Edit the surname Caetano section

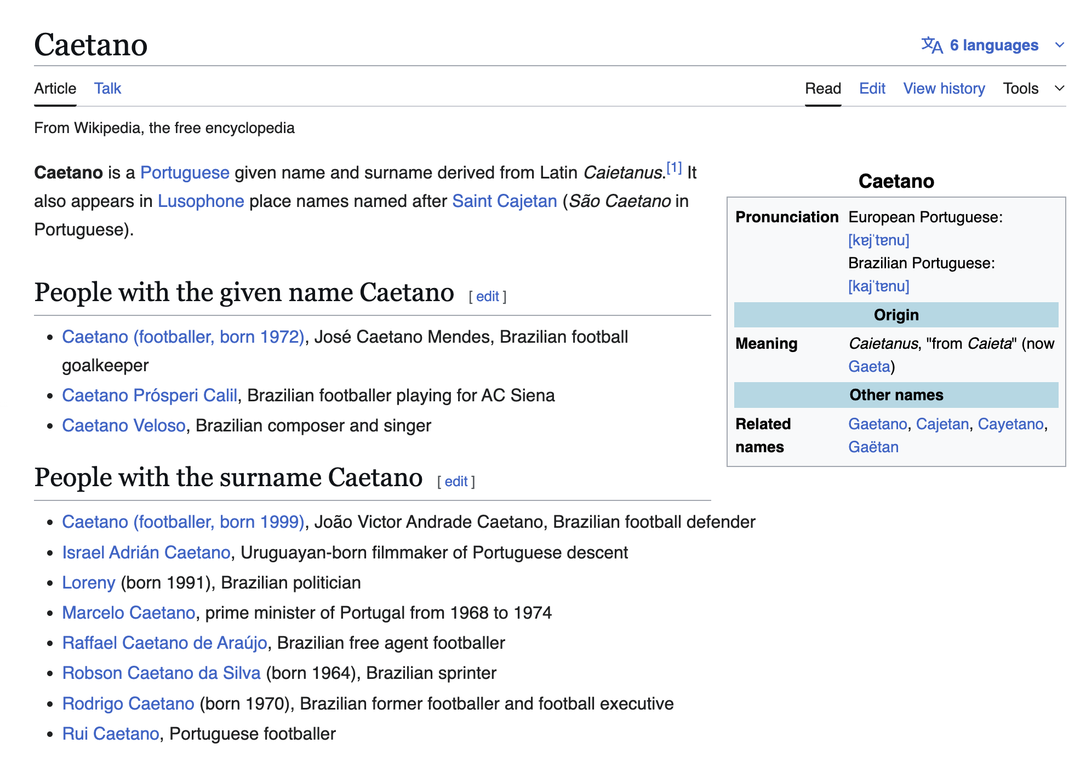(x=456, y=481)
